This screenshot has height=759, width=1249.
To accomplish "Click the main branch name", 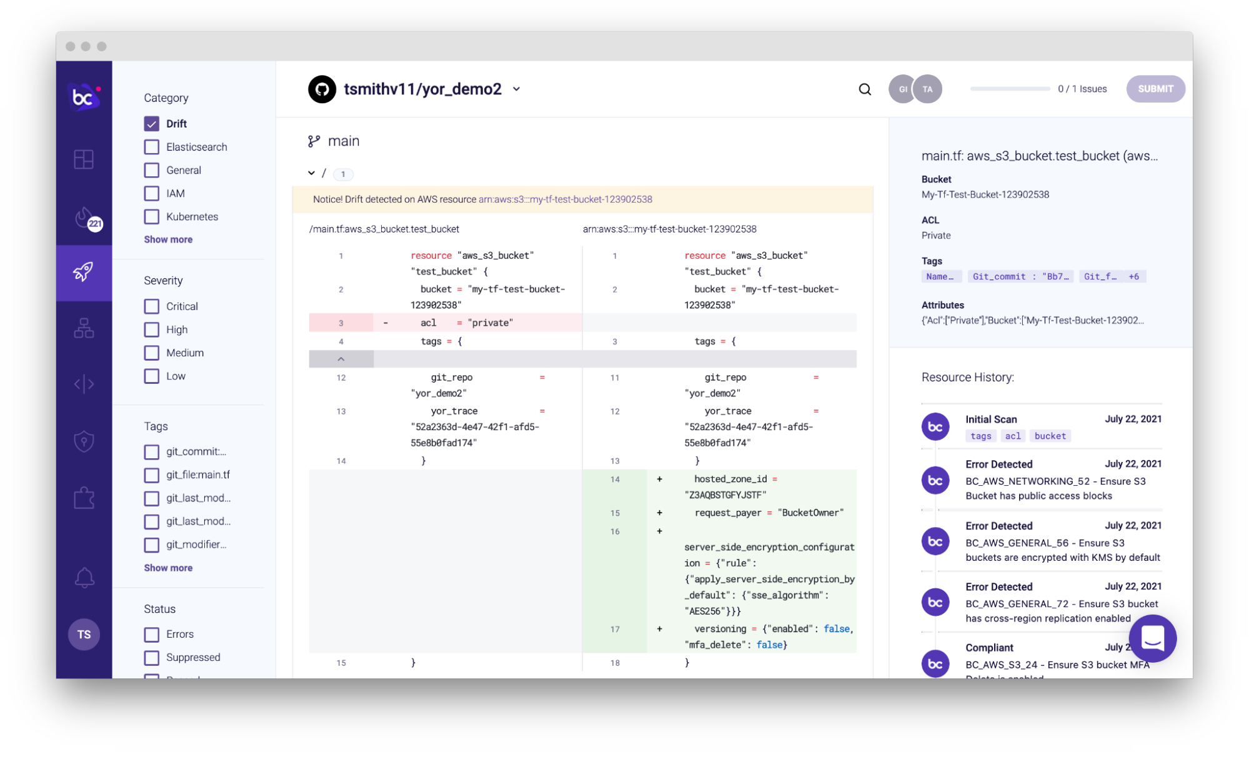I will 344,141.
